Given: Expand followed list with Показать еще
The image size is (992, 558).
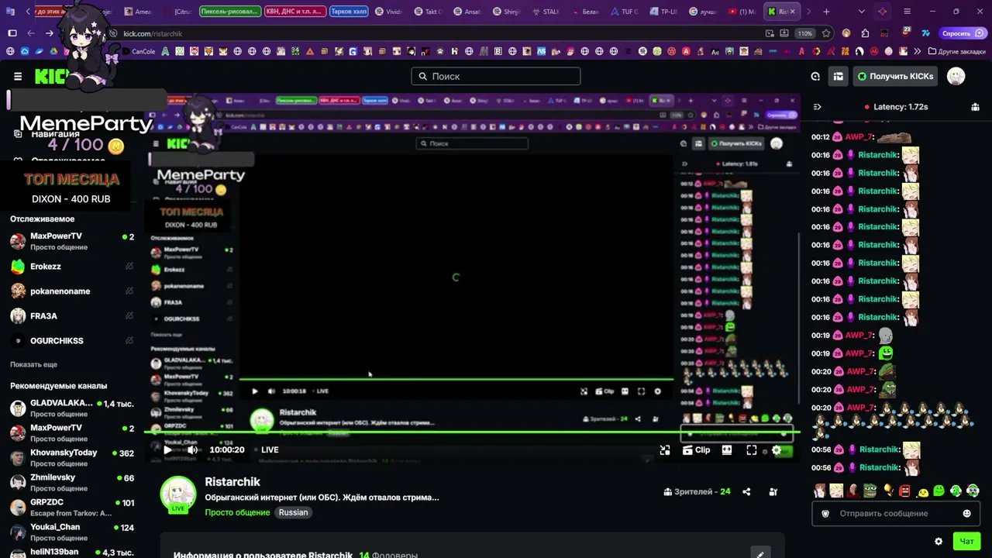Looking at the screenshot, I should click(33, 364).
